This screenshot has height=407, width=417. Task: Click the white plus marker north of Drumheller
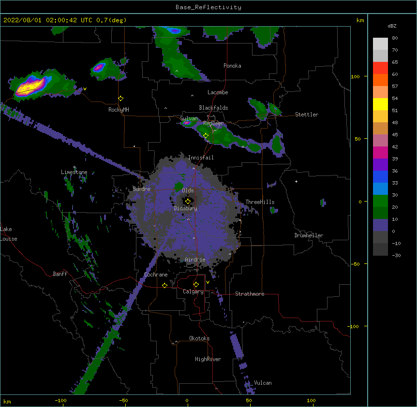pos(296,181)
